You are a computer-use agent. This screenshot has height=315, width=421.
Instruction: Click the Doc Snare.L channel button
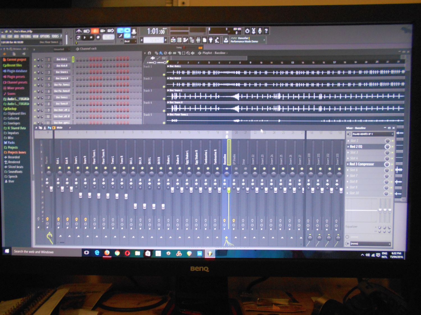[62, 72]
